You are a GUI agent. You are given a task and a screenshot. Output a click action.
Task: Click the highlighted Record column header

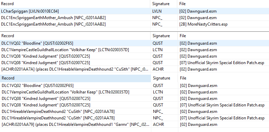point(76,78)
